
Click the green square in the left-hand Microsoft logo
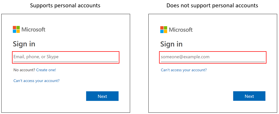pyautogui.click(x=18, y=28)
